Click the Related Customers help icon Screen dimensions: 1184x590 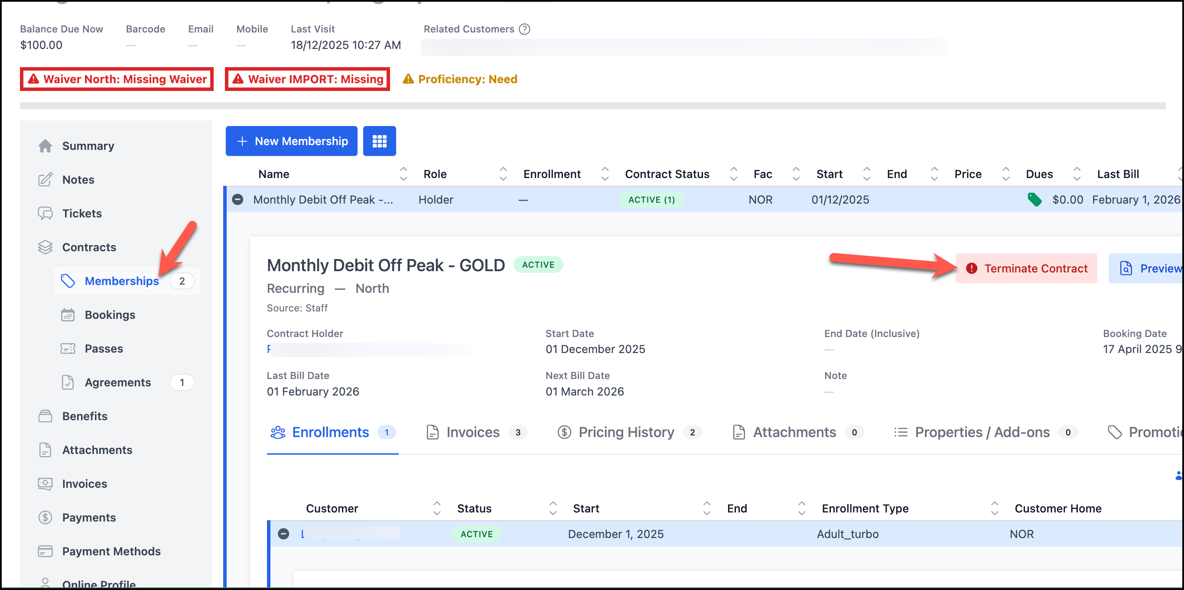point(524,29)
